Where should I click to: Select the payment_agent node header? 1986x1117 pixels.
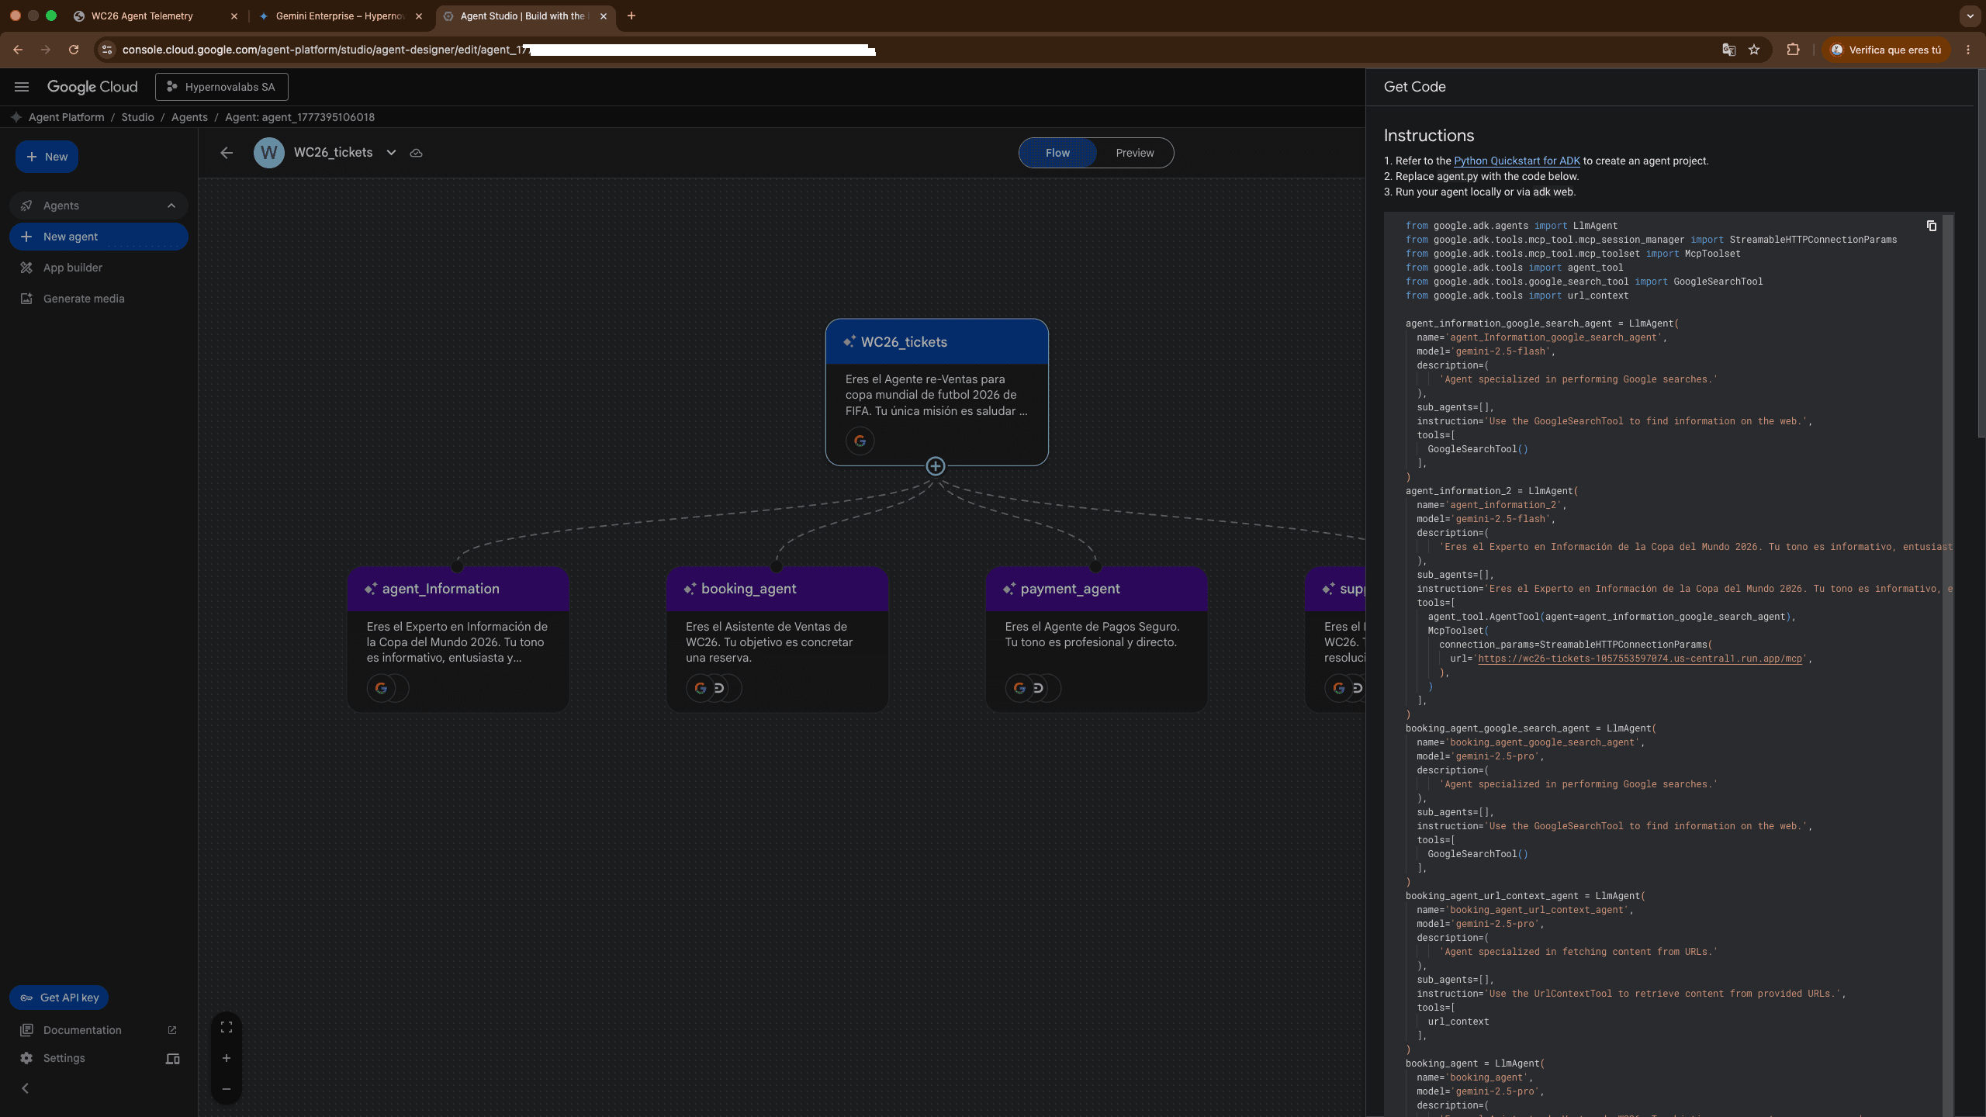[1096, 589]
